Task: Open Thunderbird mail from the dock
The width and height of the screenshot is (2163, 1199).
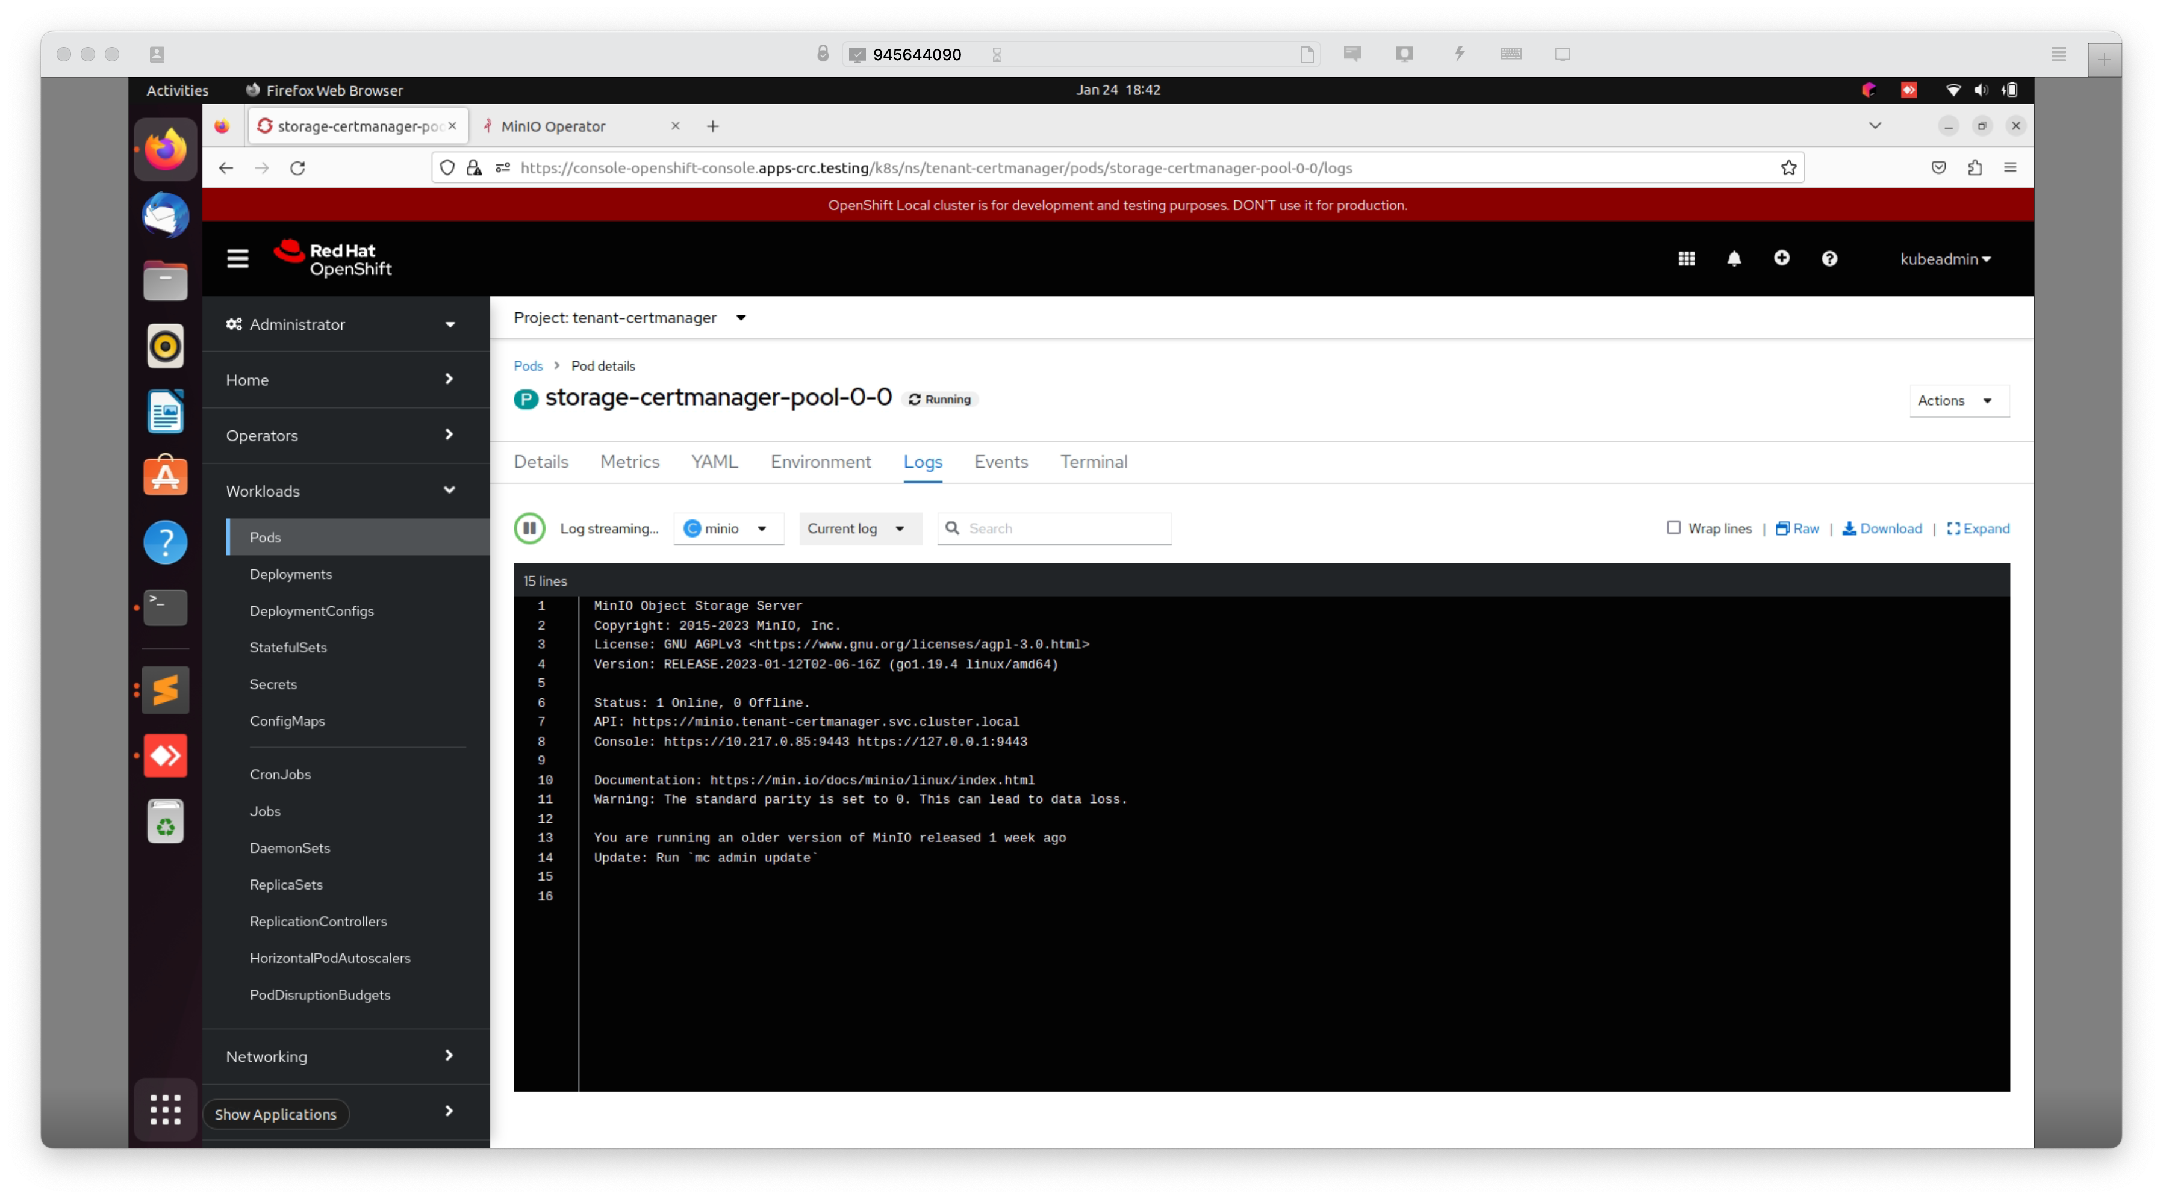Action: [x=166, y=215]
